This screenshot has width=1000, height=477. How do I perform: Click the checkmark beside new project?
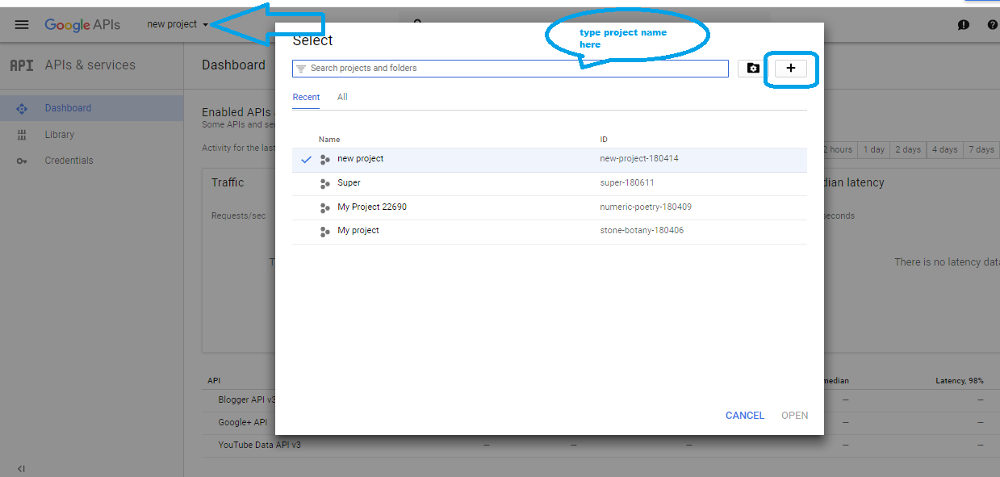pyautogui.click(x=306, y=160)
